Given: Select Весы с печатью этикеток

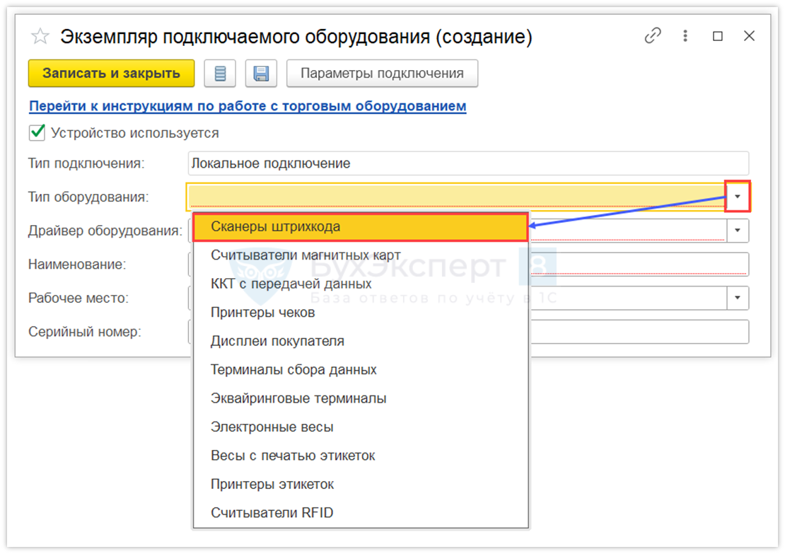Looking at the screenshot, I should tap(361, 456).
